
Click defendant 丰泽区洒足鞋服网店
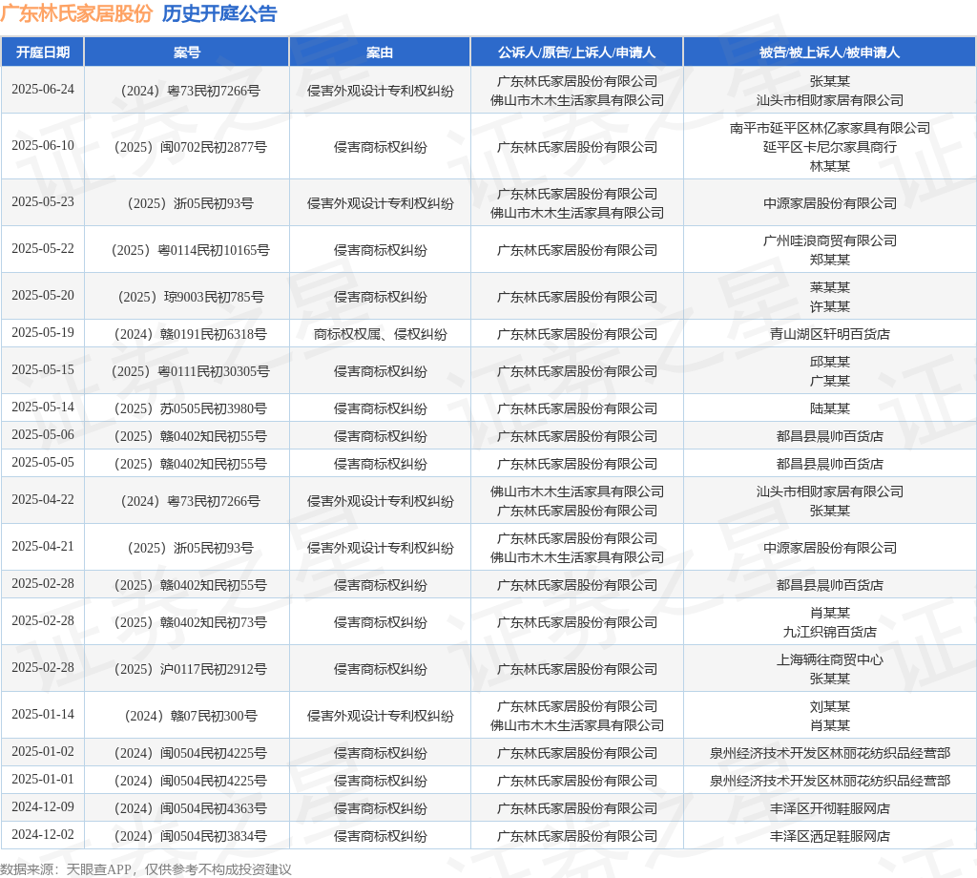[x=829, y=837]
